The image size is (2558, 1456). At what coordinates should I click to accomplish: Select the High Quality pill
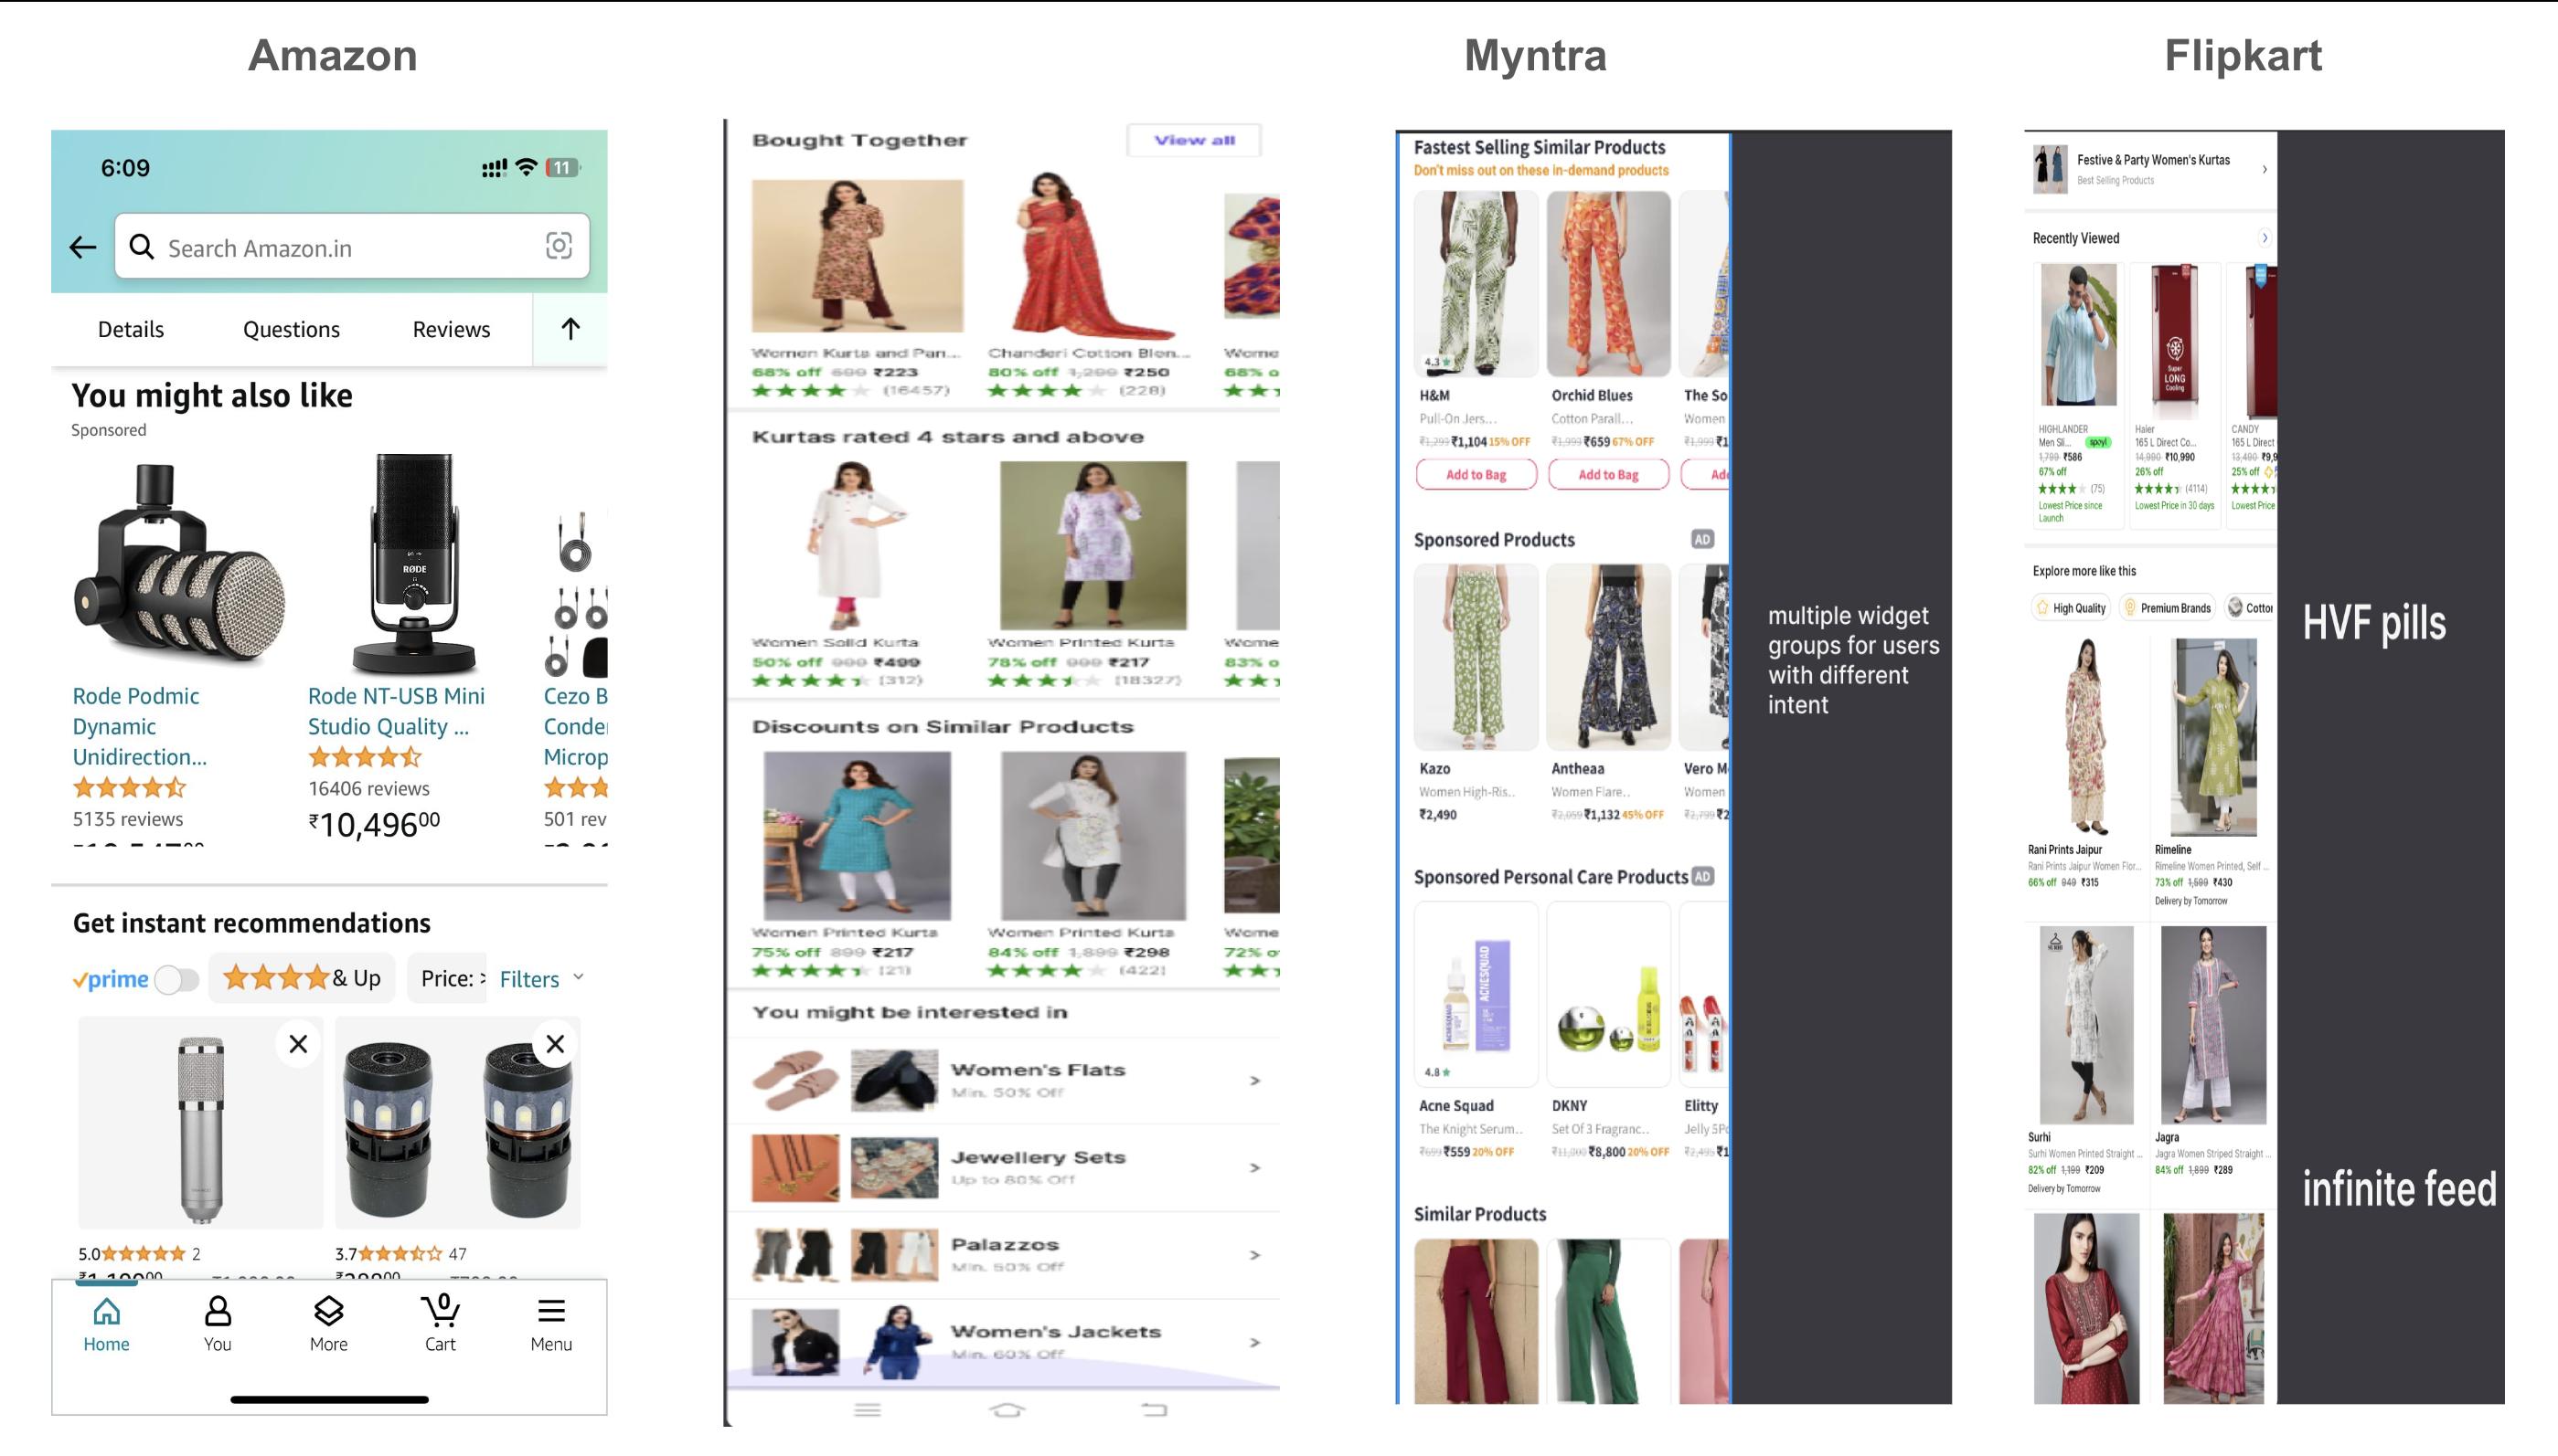coord(2070,608)
